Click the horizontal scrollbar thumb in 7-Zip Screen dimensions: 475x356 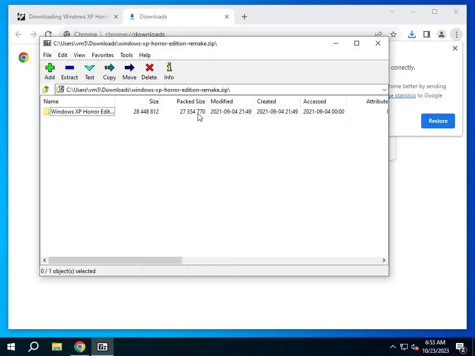point(115,261)
